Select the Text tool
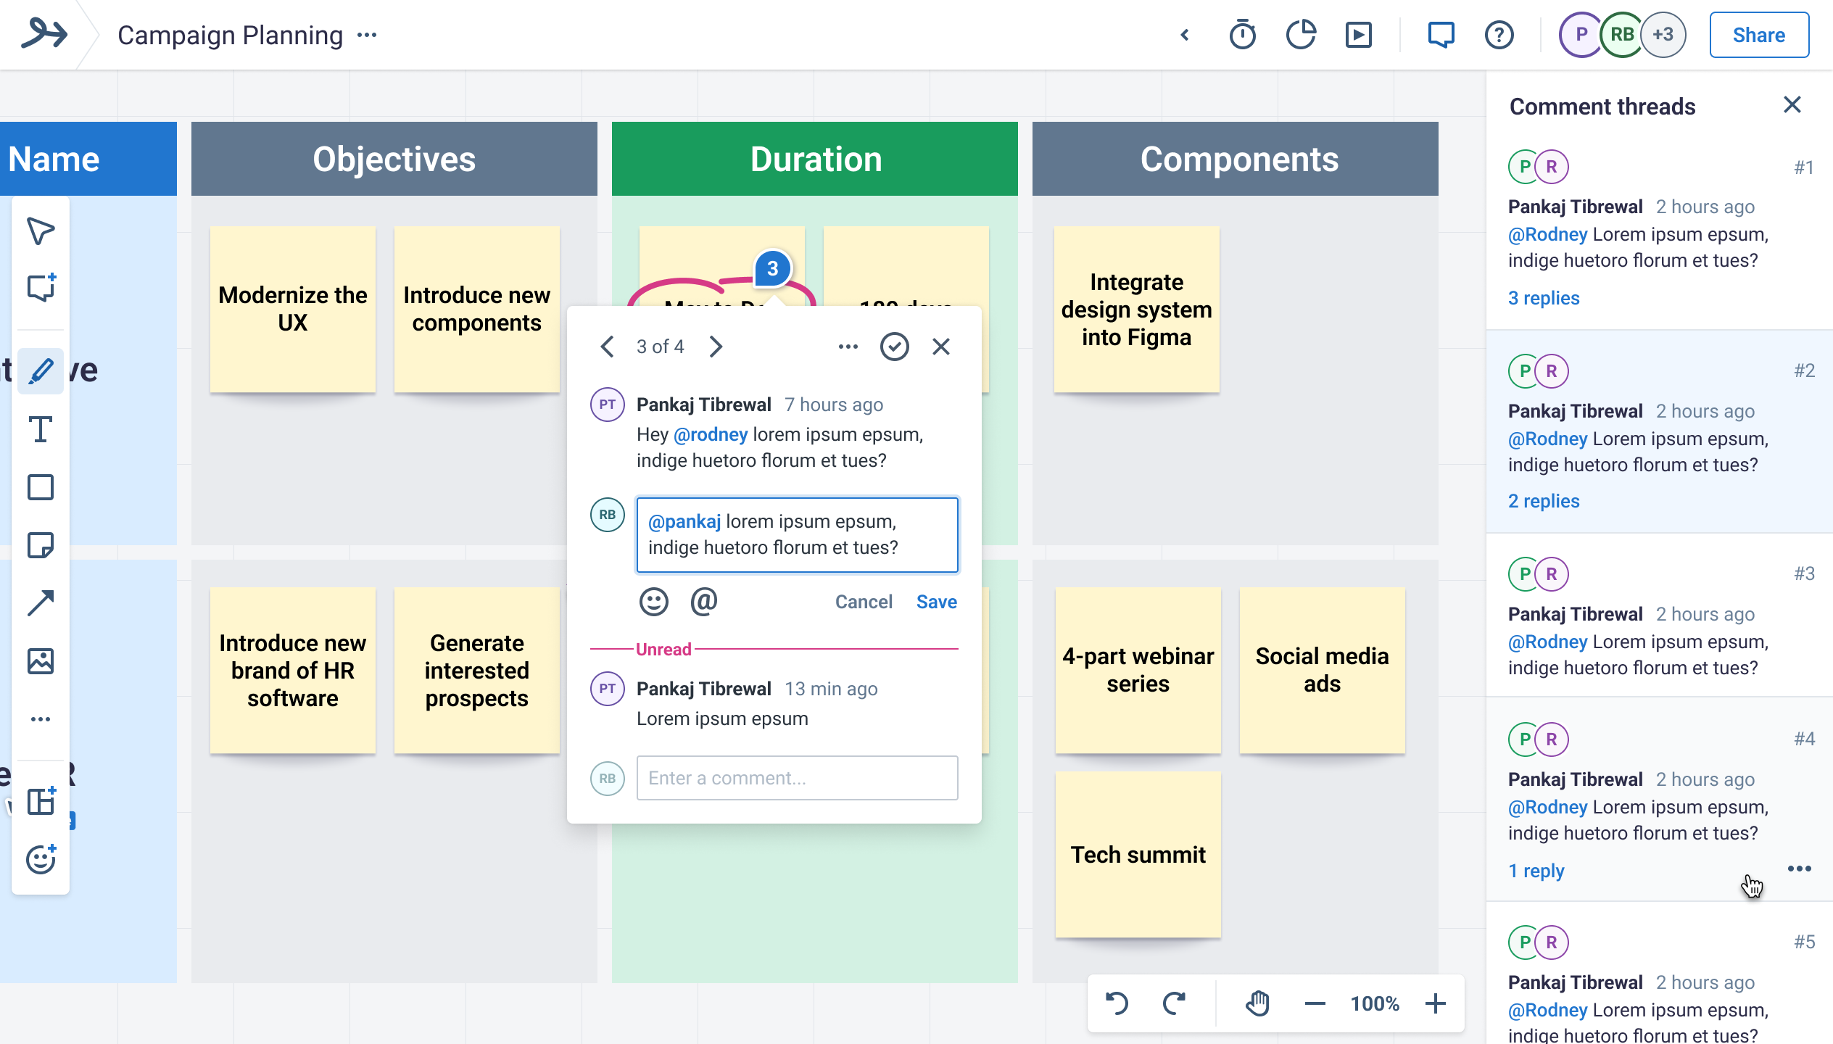 [x=41, y=429]
